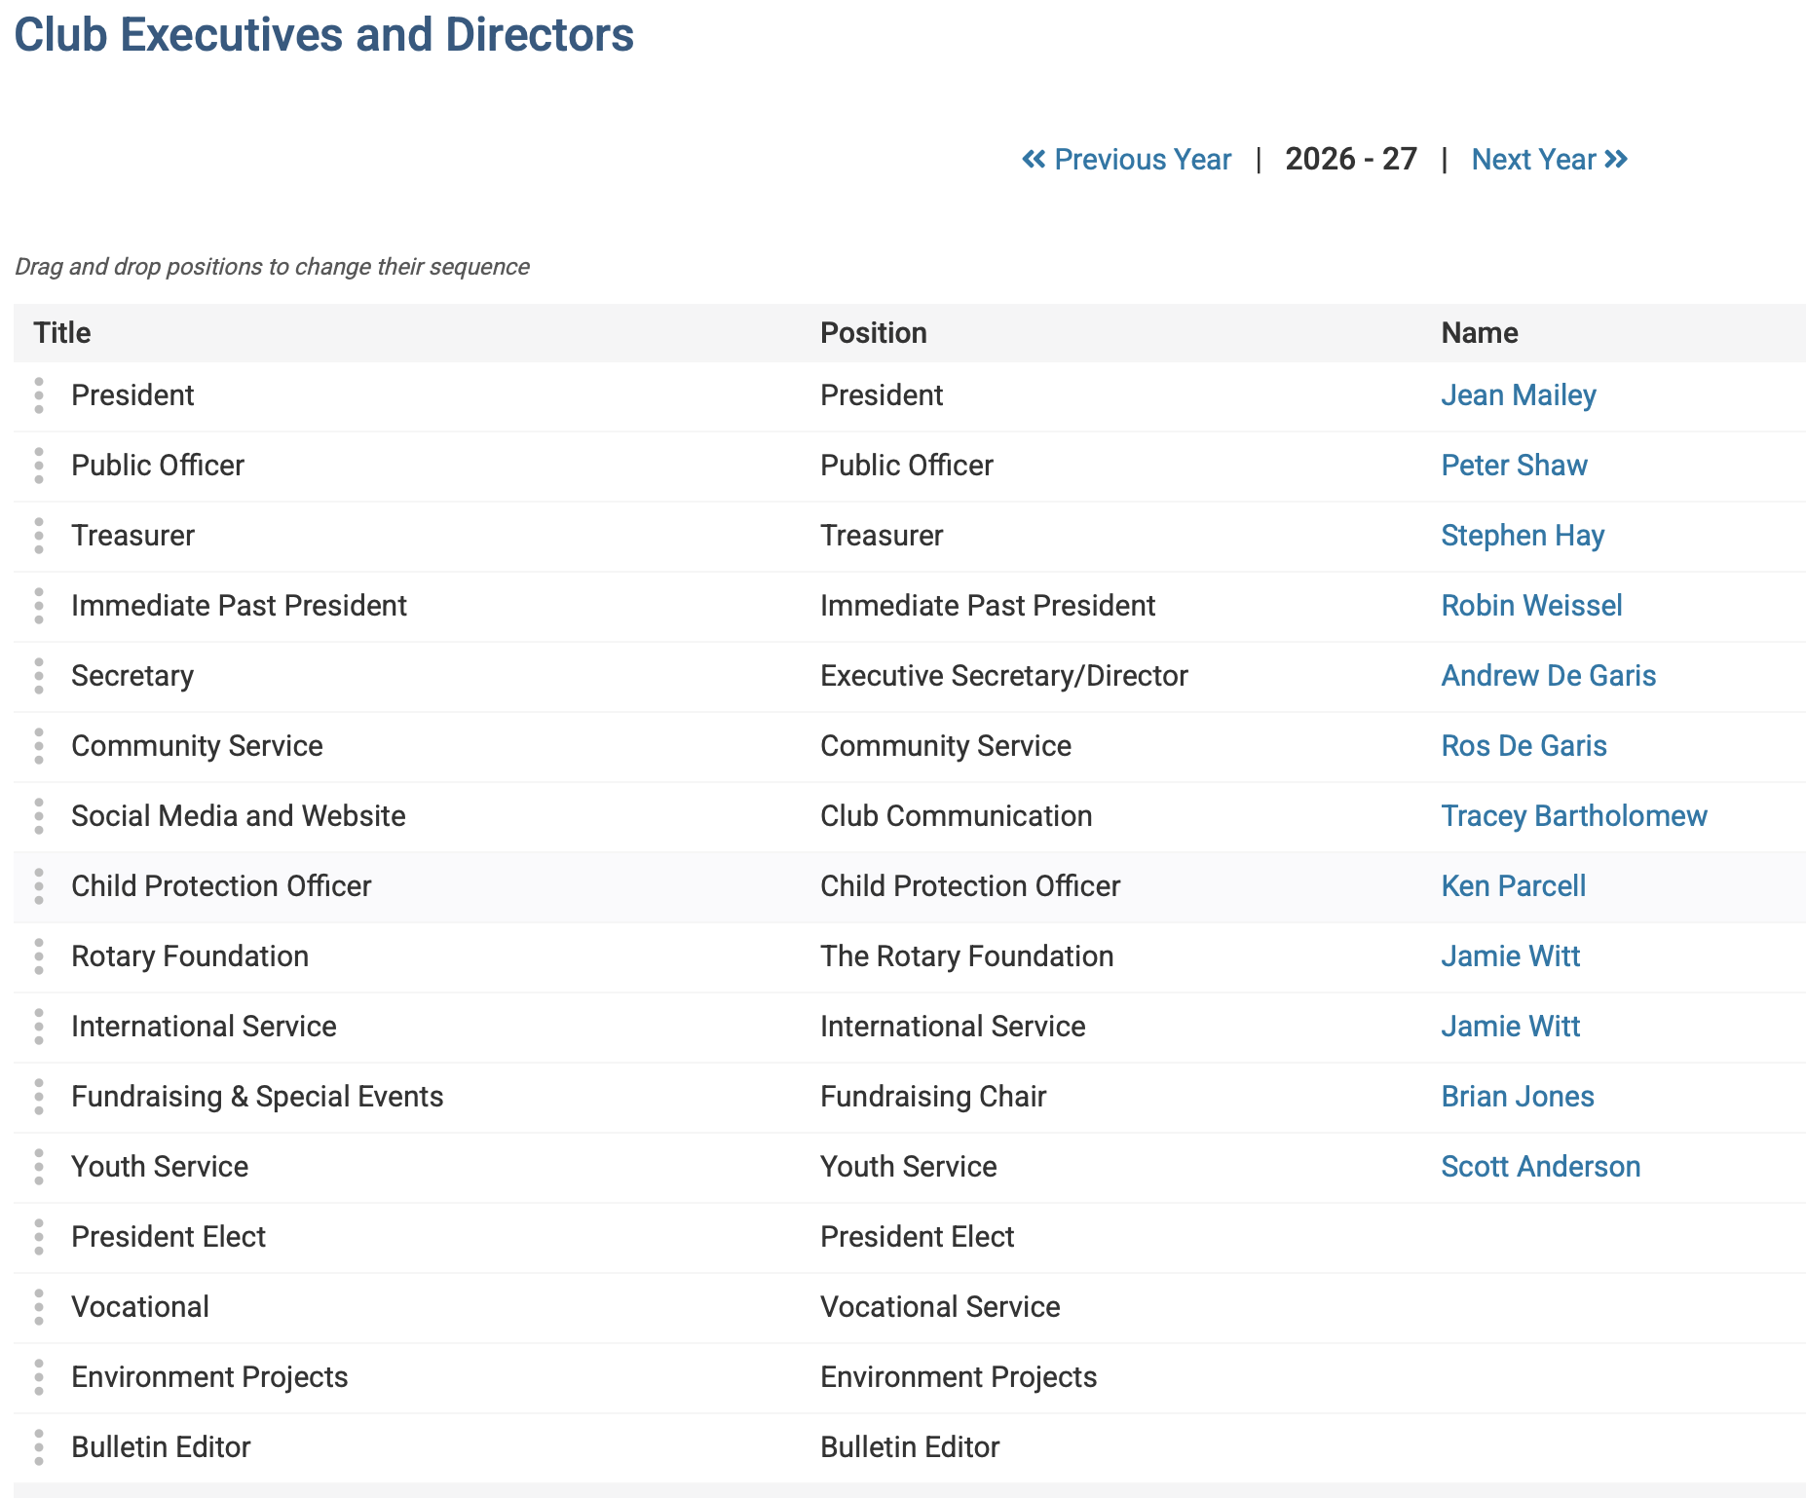Click the drag handle next to Youth Service
The height and width of the screenshot is (1498, 1806).
pyautogui.click(x=39, y=1167)
